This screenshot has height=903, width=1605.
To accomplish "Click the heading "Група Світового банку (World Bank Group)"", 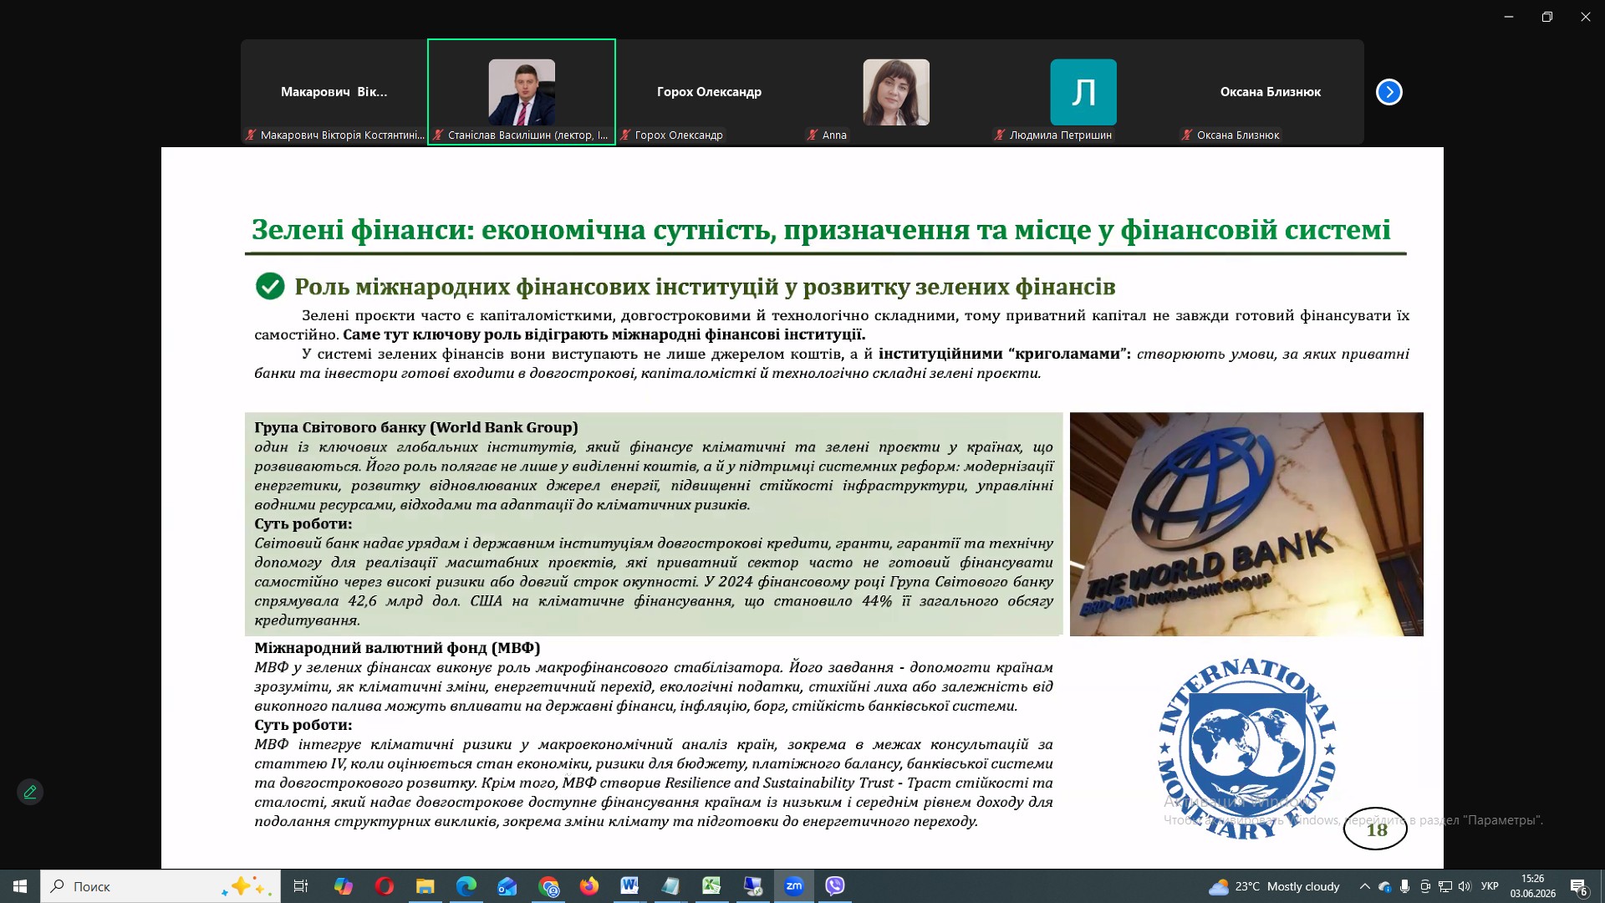I will [416, 427].
